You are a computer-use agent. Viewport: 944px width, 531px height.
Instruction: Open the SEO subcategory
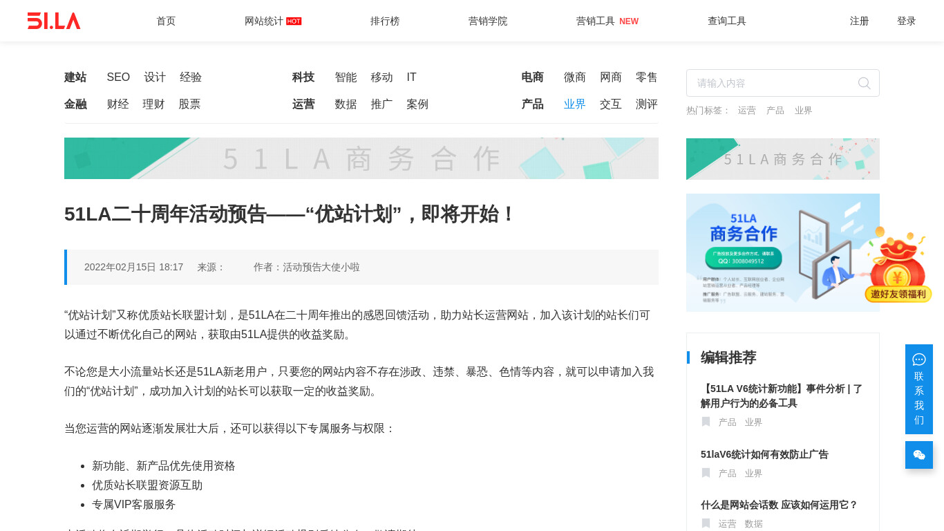(x=118, y=77)
